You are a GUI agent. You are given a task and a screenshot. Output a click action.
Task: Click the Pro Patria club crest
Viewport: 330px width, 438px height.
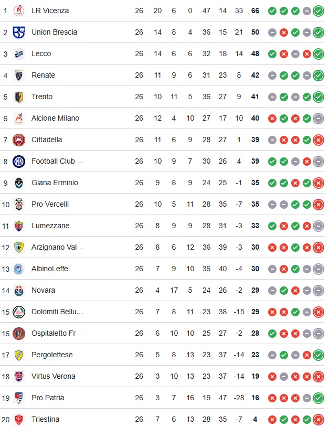coord(19,398)
